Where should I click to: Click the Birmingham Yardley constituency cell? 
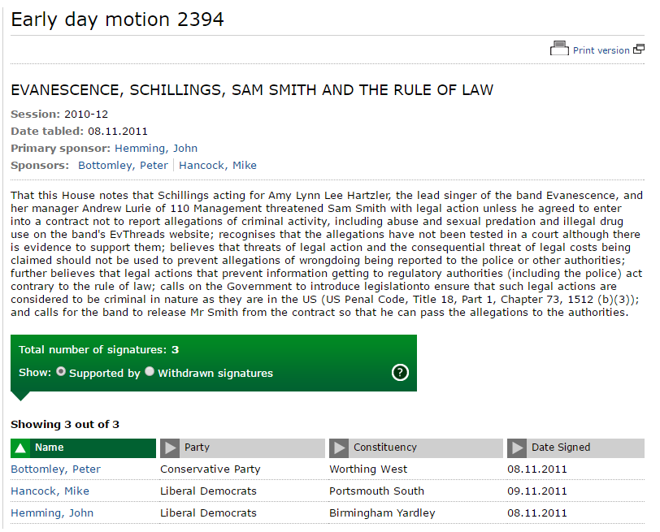[x=382, y=513]
